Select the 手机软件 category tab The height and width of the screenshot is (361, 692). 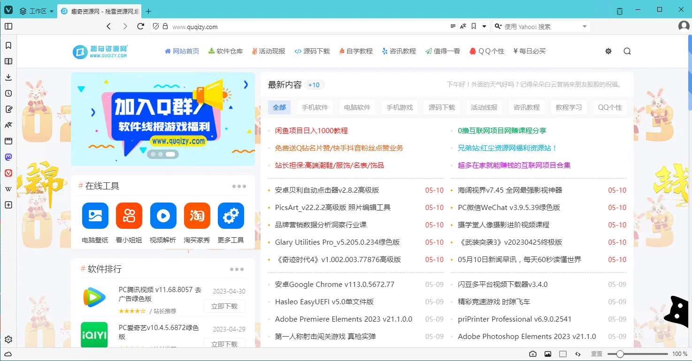tap(315, 107)
